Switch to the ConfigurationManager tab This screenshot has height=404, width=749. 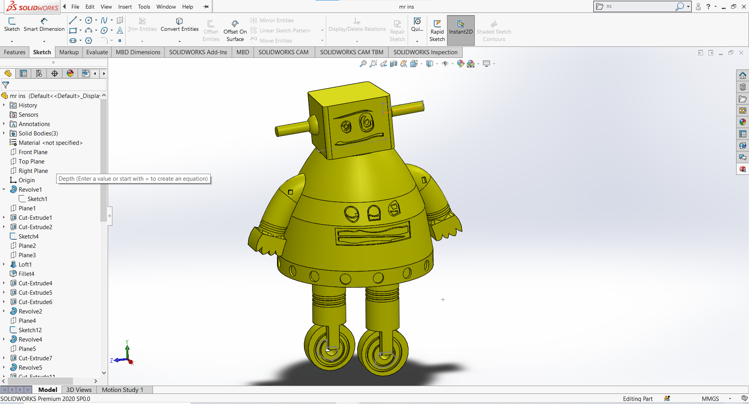coord(39,73)
